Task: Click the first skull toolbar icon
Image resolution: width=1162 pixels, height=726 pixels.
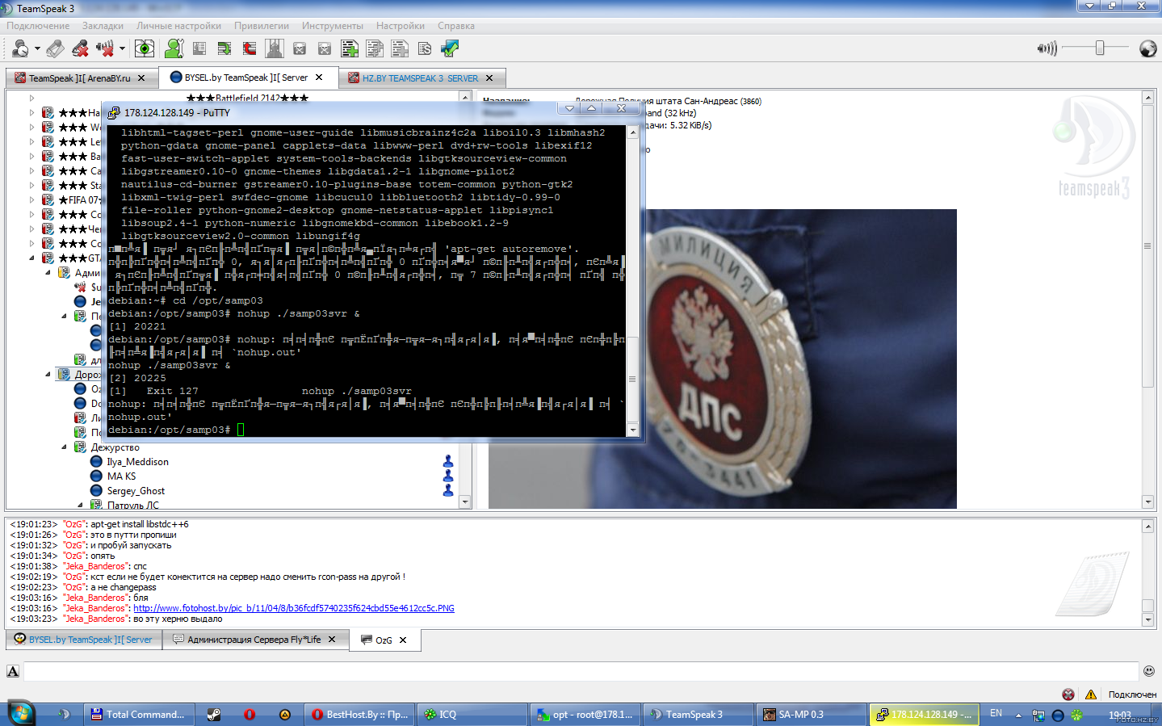Action: (x=300, y=48)
